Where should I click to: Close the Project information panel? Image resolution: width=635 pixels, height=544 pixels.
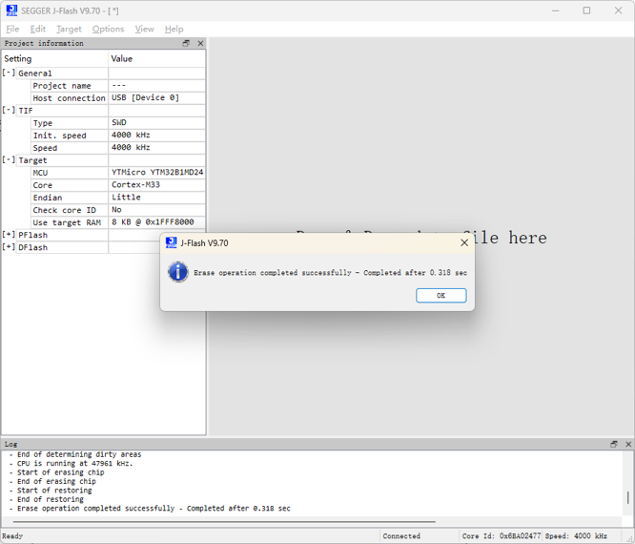200,43
